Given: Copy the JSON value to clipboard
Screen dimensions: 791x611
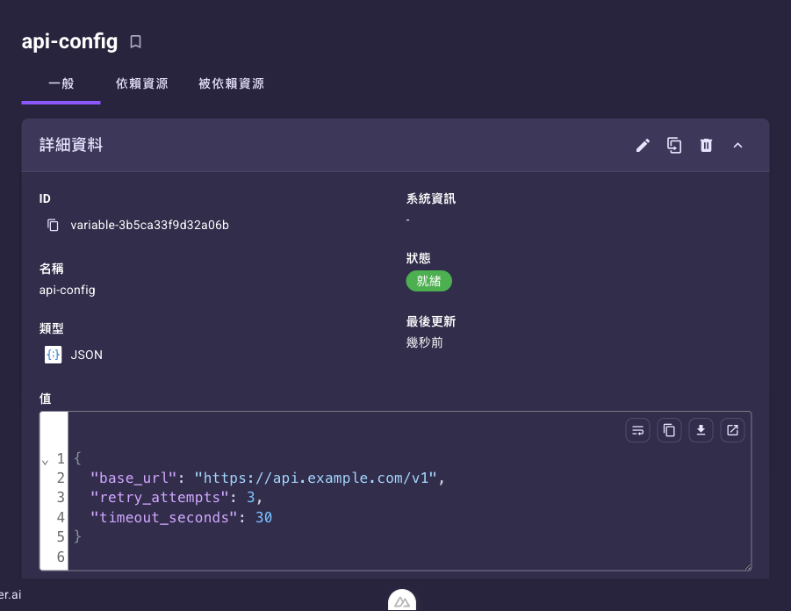Looking at the screenshot, I should 670,430.
